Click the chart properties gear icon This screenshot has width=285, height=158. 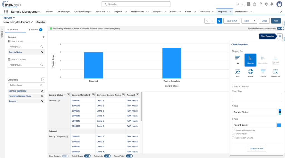pyautogui.click(x=280, y=36)
